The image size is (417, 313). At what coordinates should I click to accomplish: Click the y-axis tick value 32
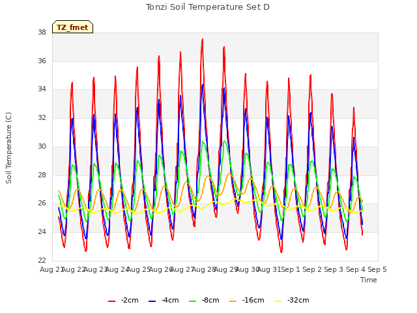coord(42,117)
